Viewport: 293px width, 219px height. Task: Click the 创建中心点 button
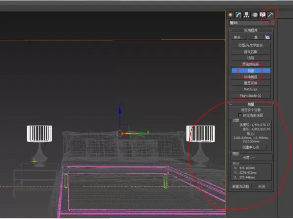click(250, 147)
